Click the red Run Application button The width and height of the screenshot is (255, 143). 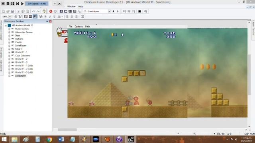point(51,12)
